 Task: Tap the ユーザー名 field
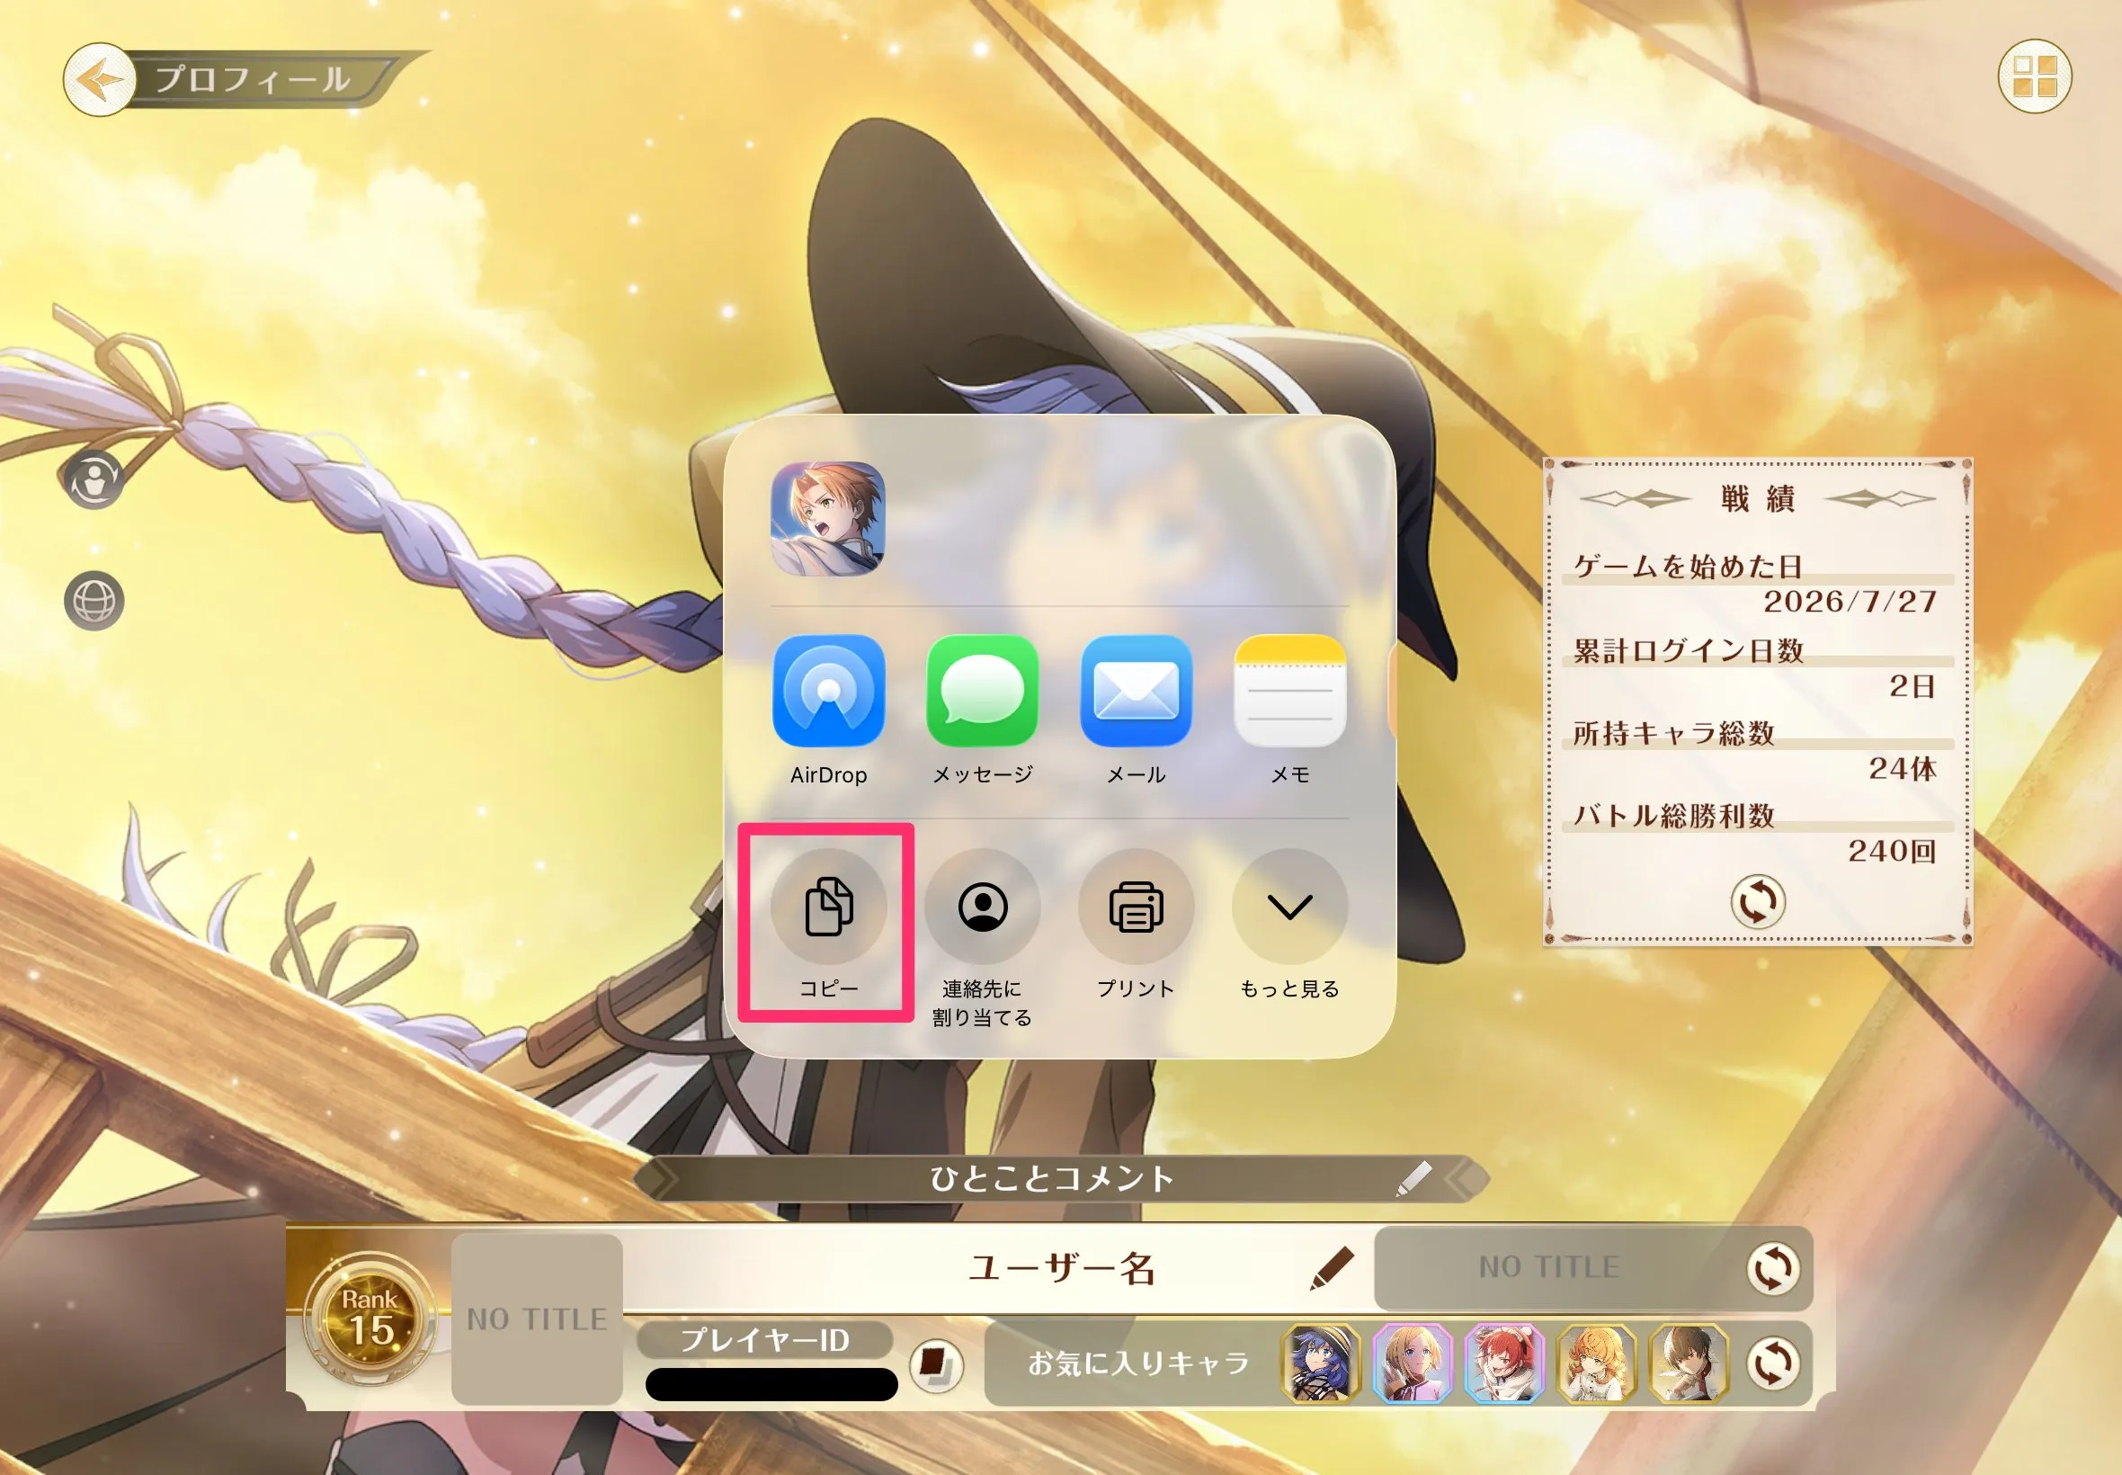(998, 1268)
